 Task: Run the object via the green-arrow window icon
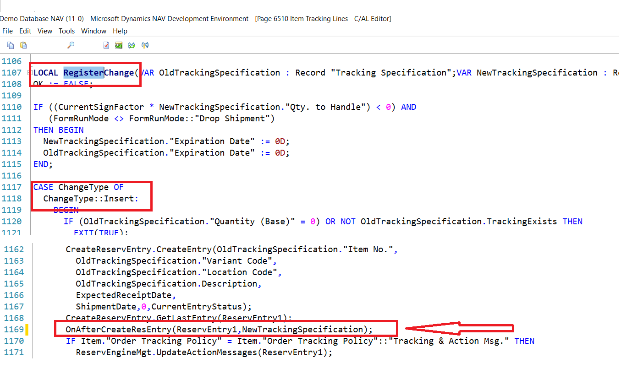click(119, 45)
